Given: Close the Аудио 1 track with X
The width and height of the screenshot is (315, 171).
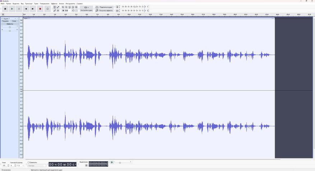Looking at the screenshot, I should pyautogui.click(x=2, y=18).
